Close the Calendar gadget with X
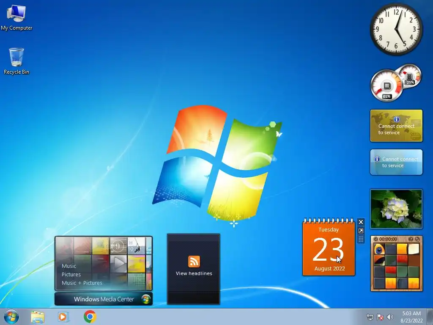433x325 pixels. (361, 222)
